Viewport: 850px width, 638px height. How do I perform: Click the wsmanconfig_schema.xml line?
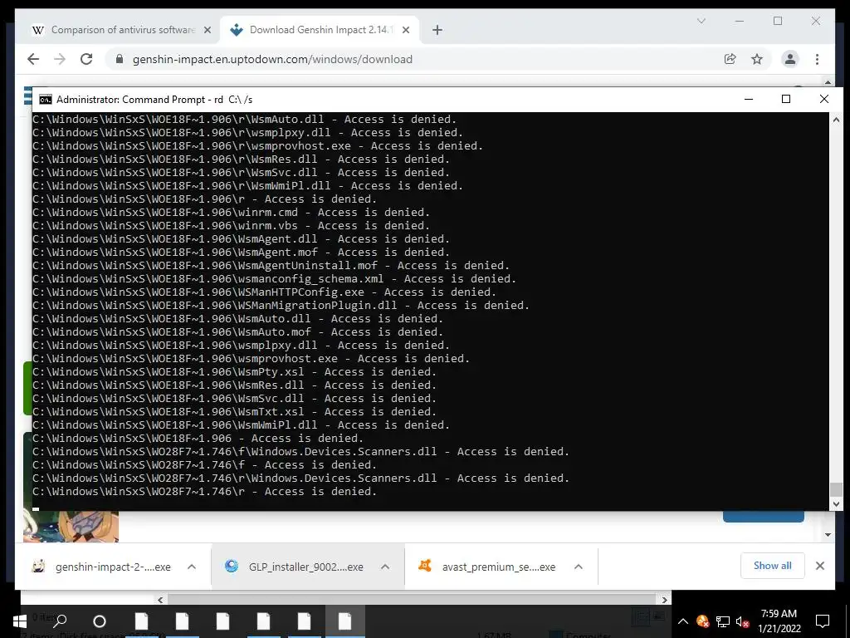tap(274, 279)
